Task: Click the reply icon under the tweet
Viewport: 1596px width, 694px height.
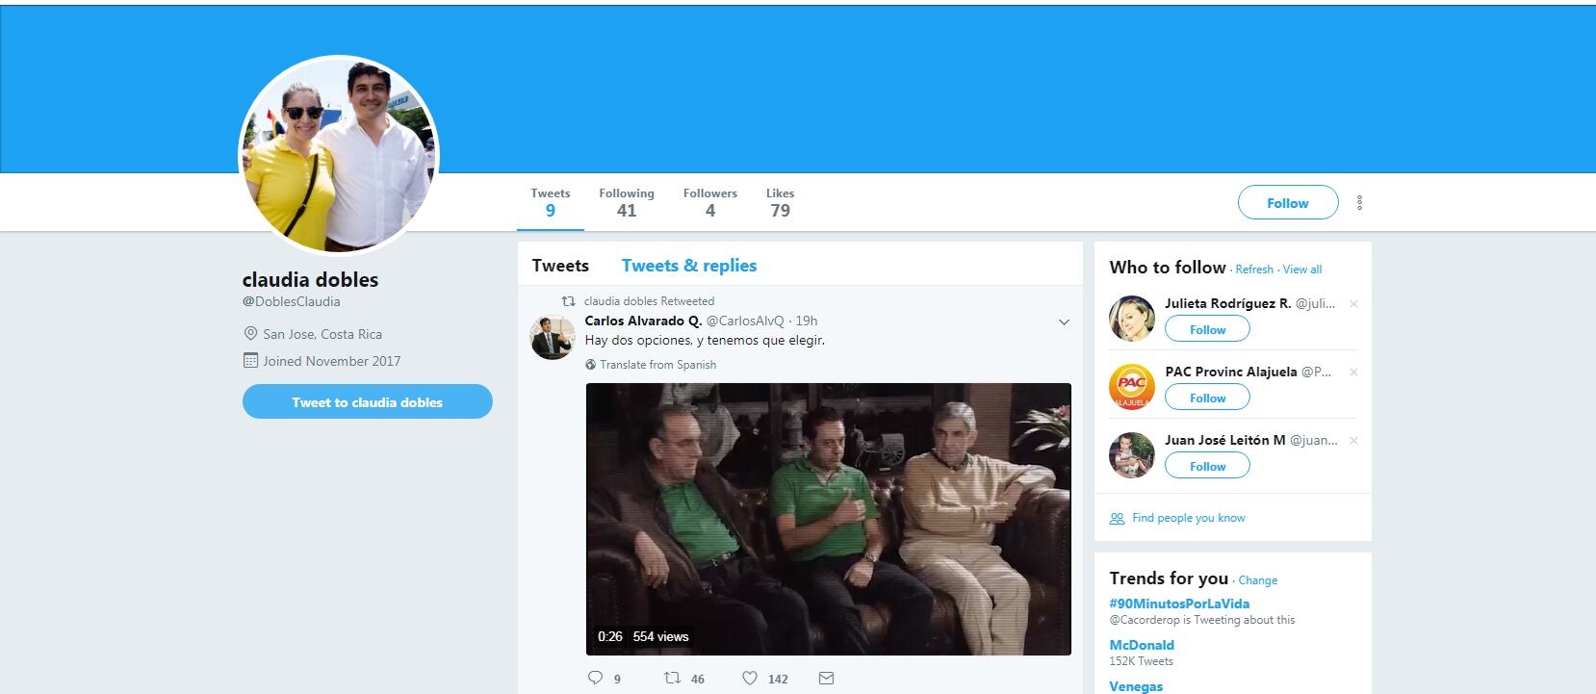Action: coord(596,678)
